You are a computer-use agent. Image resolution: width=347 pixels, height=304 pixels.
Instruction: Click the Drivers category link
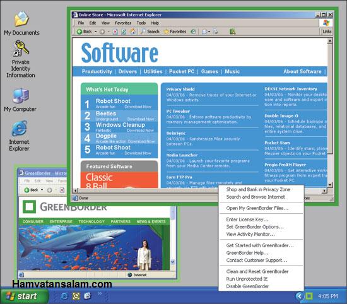tap(127, 71)
